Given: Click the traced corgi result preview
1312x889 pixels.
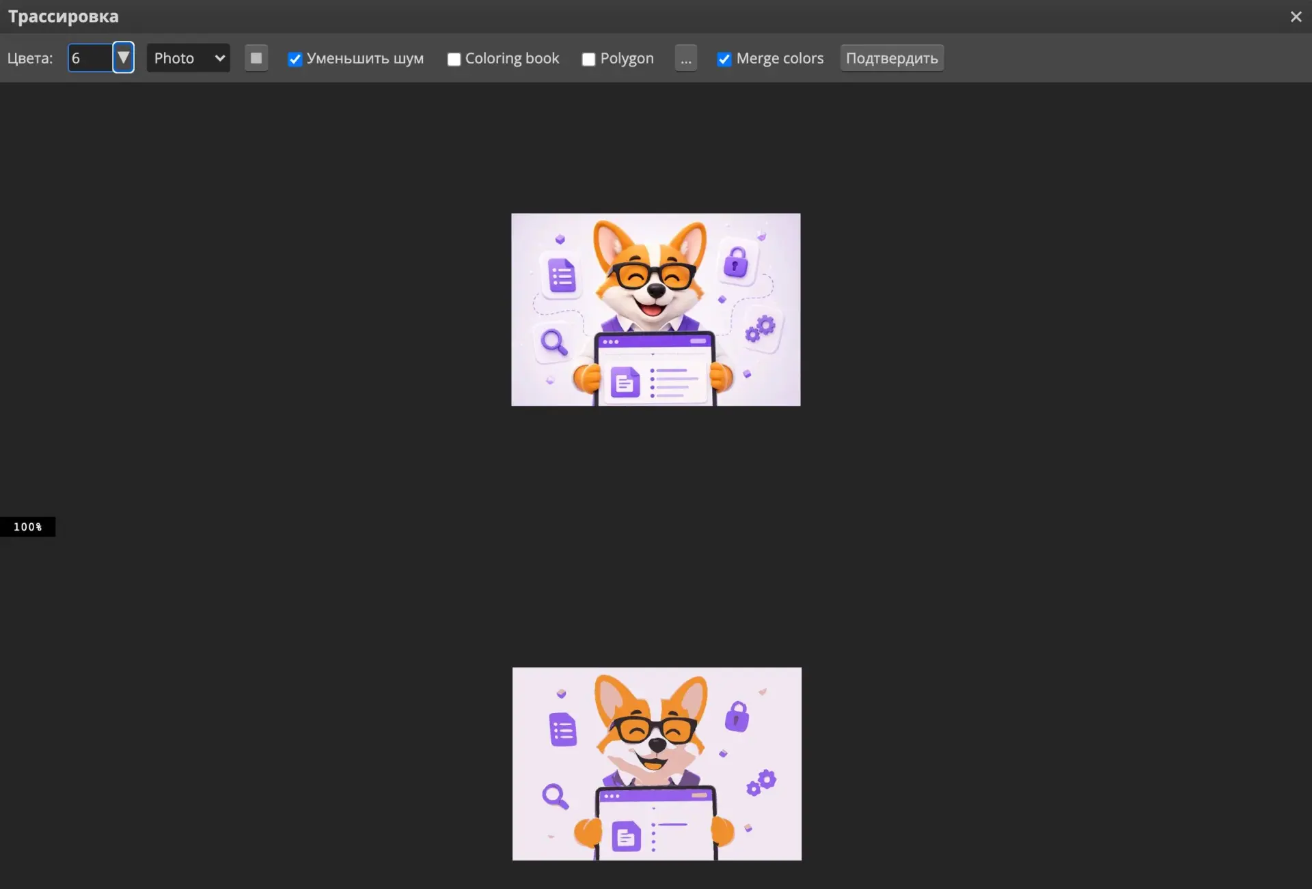Looking at the screenshot, I should coord(657,763).
